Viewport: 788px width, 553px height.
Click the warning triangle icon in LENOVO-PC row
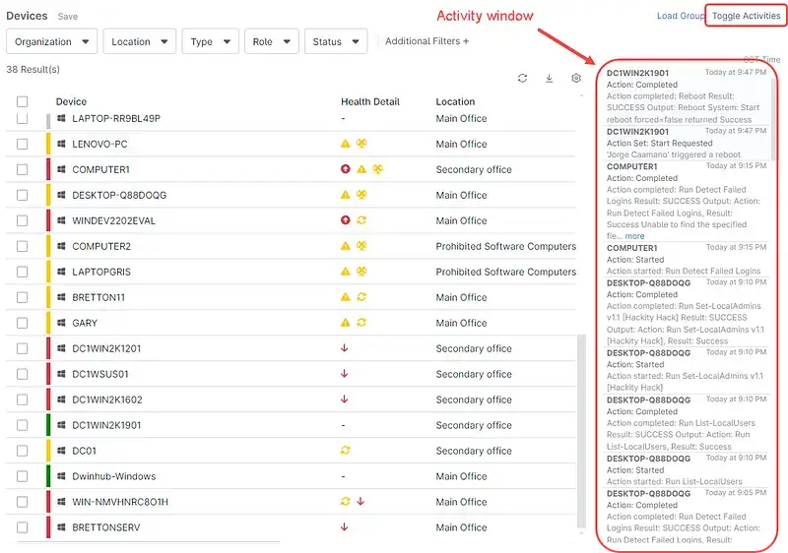point(346,144)
